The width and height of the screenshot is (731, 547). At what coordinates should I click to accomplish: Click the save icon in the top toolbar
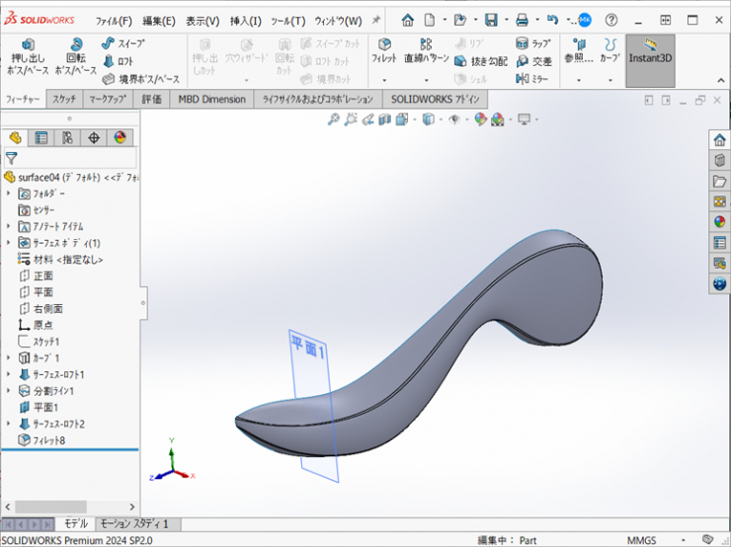click(491, 20)
